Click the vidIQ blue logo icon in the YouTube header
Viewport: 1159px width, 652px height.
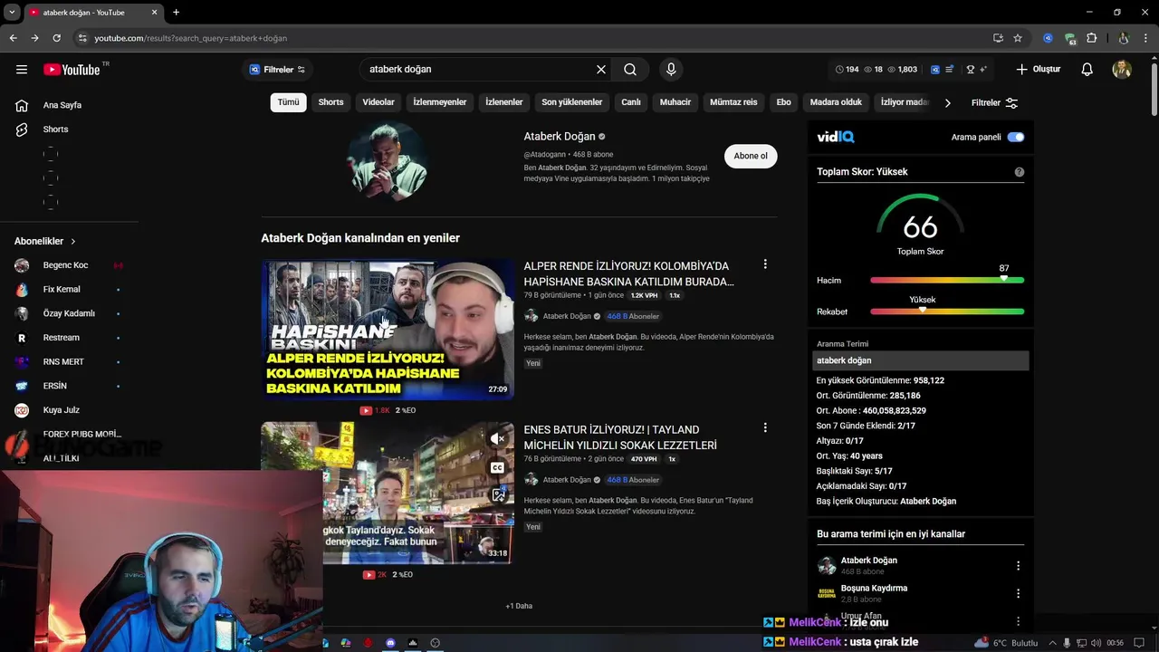pyautogui.click(x=935, y=70)
